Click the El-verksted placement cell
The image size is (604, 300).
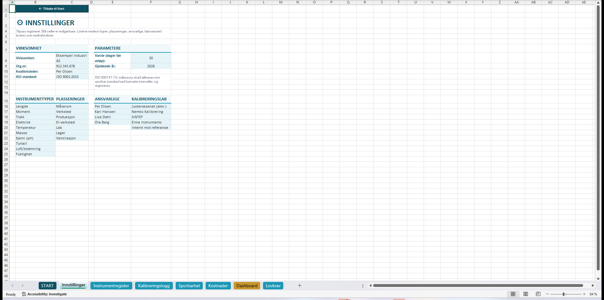click(x=72, y=122)
